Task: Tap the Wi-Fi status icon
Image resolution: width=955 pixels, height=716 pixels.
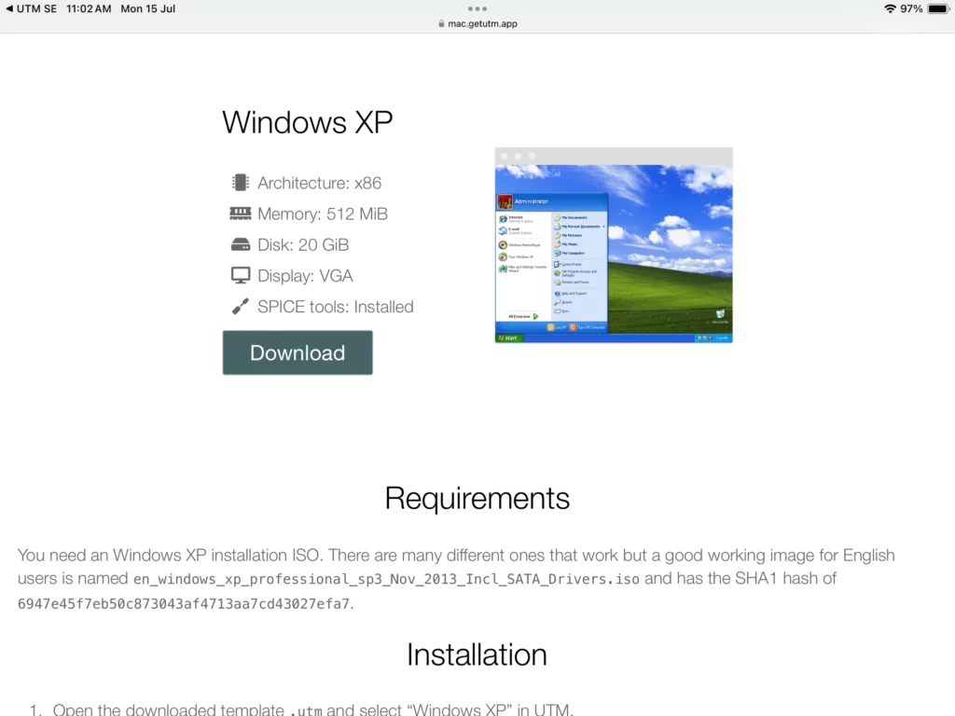Action: (x=890, y=8)
